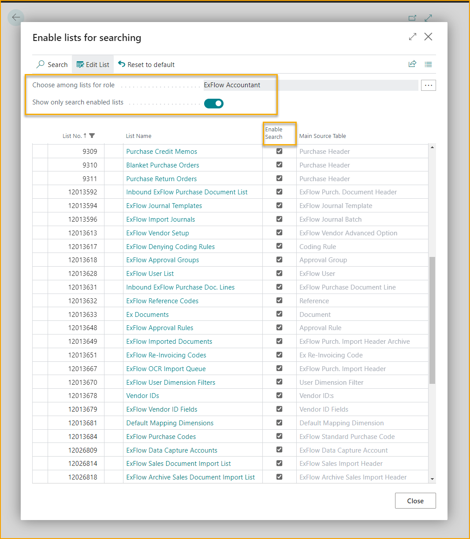
Task: Toggle off Show only search enabled lists
Action: 214,104
